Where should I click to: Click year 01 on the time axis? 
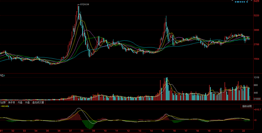click(x=2, y=131)
